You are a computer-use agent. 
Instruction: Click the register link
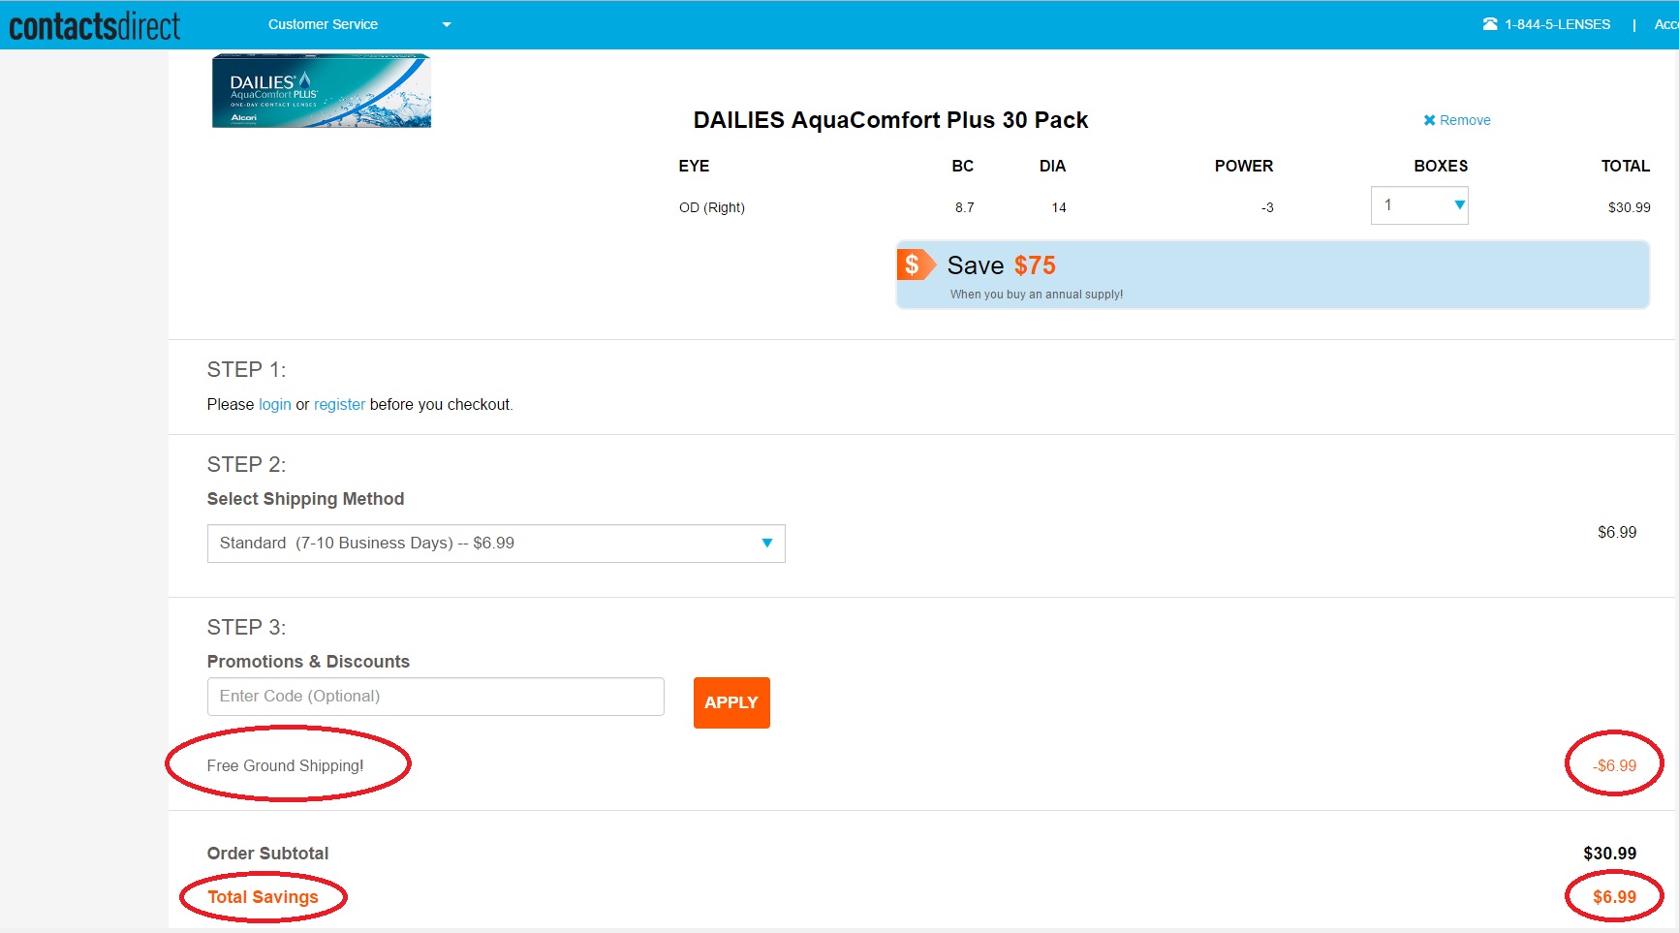(339, 405)
